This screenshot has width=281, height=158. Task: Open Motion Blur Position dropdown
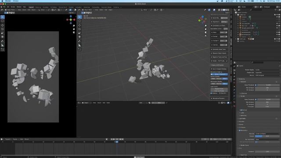(x=267, y=133)
